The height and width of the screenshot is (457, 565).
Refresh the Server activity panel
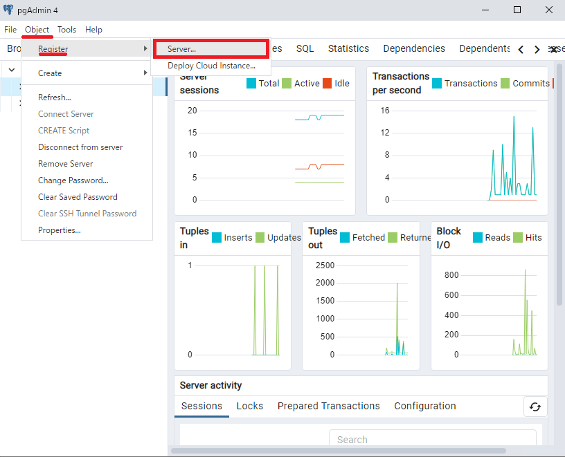coord(535,407)
